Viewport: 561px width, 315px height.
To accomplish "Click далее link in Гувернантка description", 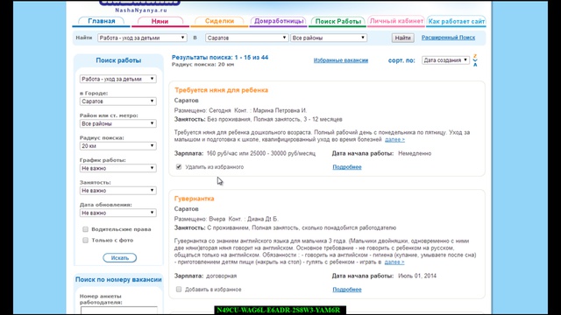I will tap(394, 262).
